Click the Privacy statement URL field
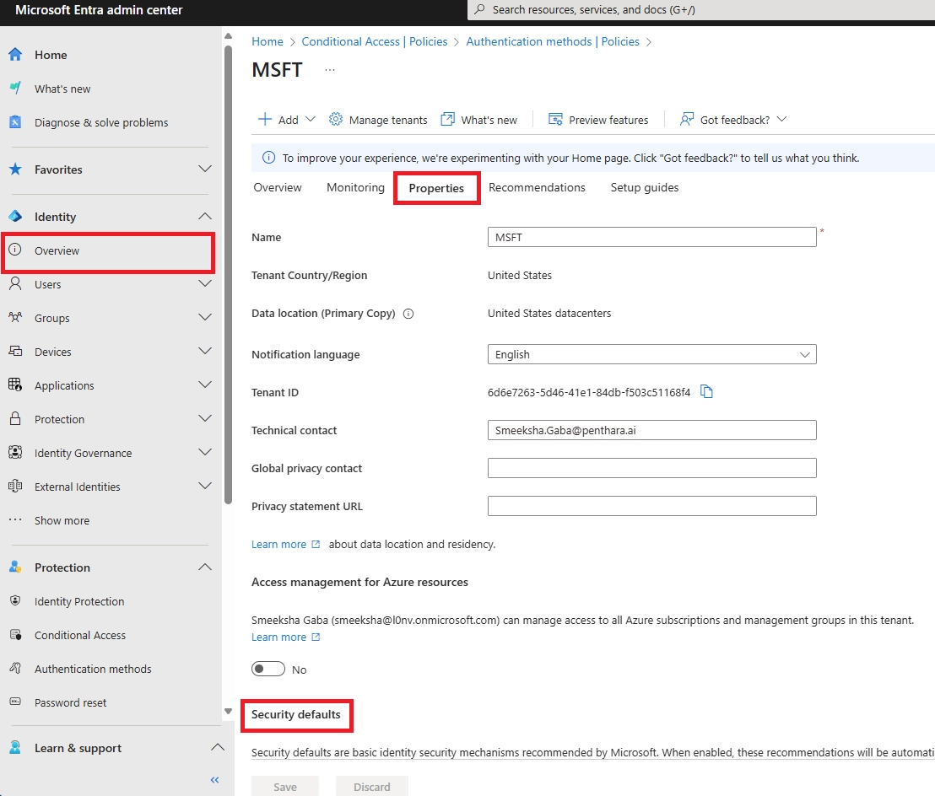 [x=651, y=506]
